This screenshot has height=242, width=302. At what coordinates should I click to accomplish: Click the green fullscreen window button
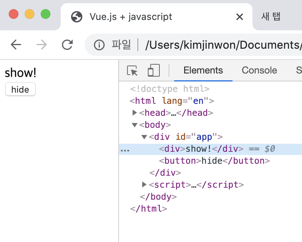(x=46, y=14)
